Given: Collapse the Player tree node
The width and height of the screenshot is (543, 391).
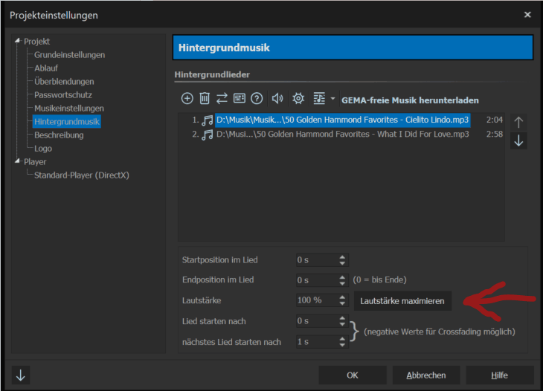Looking at the screenshot, I should 18,162.
